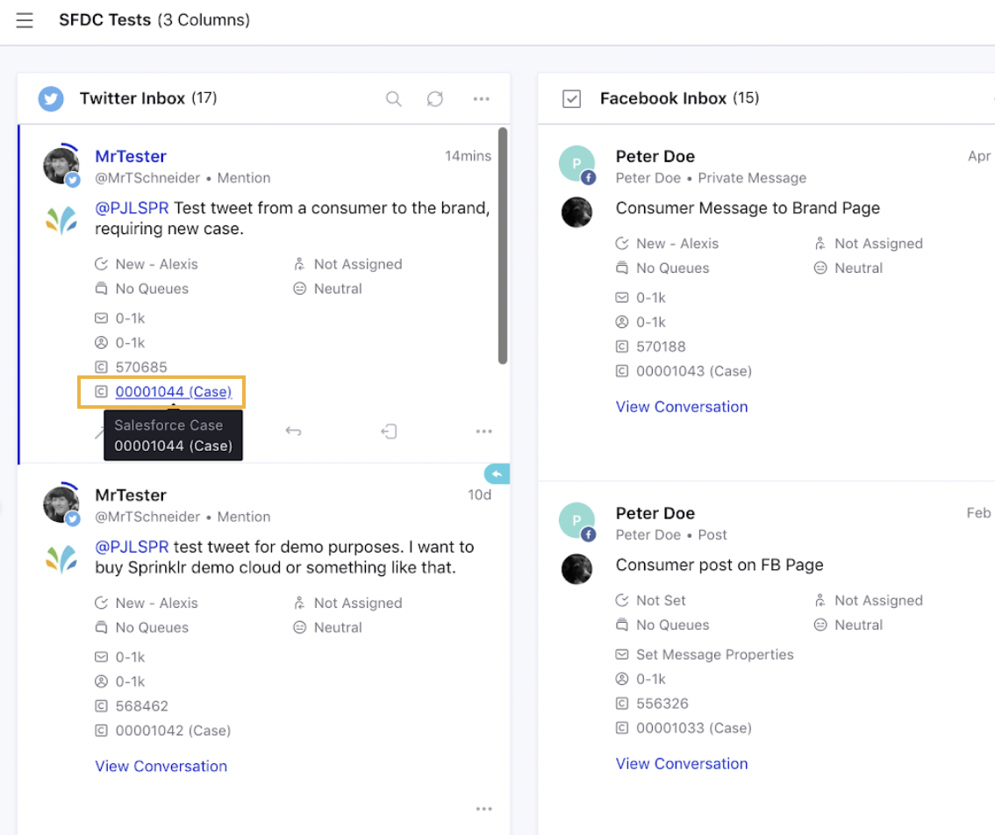The width and height of the screenshot is (995, 835).
Task: Click profile 0-1k icon on the 14mins tweet
Action: (101, 343)
